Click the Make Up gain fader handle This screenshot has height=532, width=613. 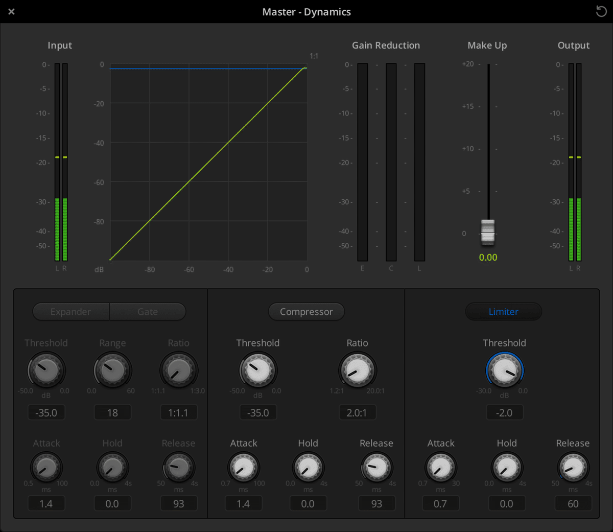pyautogui.click(x=488, y=233)
